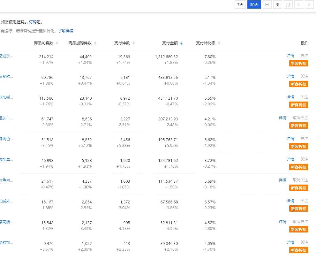Open product link ending 绒加厚...
This screenshot has height=259, width=316.
(x=6, y=160)
